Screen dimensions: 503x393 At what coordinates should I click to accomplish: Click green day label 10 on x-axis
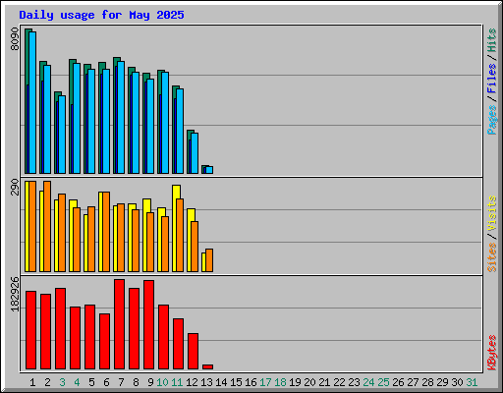pyautogui.click(x=162, y=382)
